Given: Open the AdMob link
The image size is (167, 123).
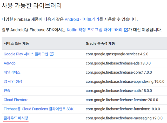Looking at the screenshot, I should [10, 63].
